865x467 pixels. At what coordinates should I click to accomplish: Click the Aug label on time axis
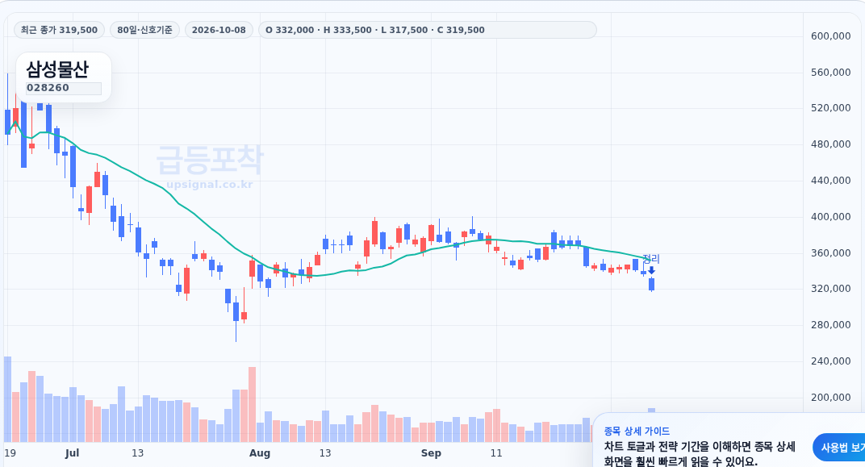[x=259, y=453]
